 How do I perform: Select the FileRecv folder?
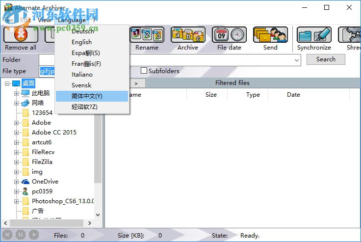43,152
